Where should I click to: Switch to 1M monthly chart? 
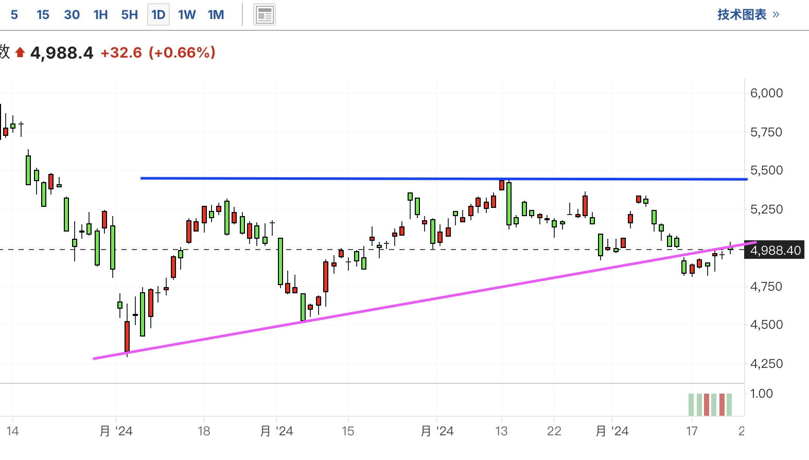point(216,15)
